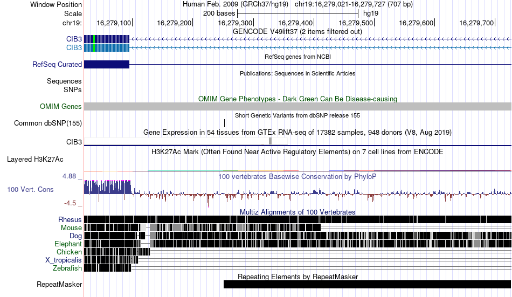
Task: Click 'Repeating Elements by RepeatMasker' title
Action: 298,277
